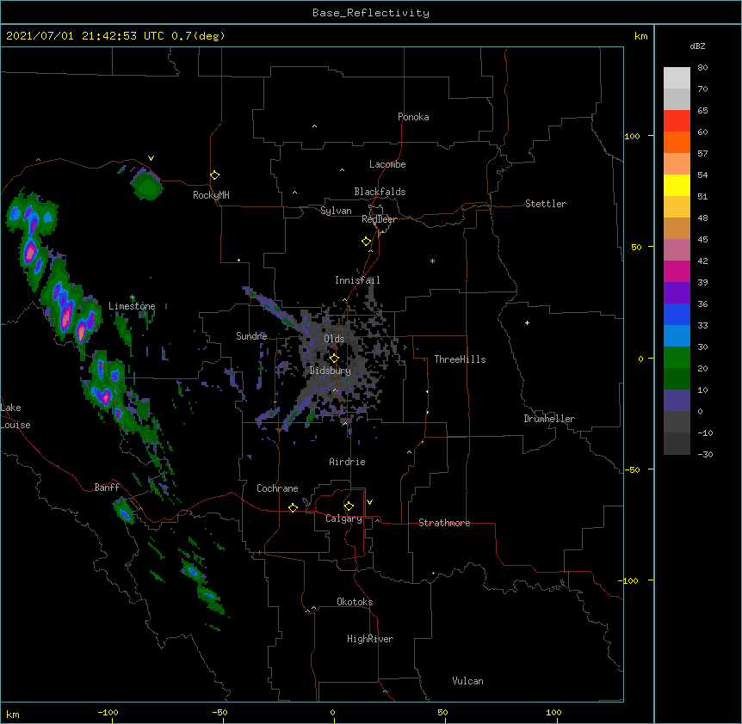The height and width of the screenshot is (724, 742).
Task: Click the Airdrie city label
Action: (x=347, y=462)
